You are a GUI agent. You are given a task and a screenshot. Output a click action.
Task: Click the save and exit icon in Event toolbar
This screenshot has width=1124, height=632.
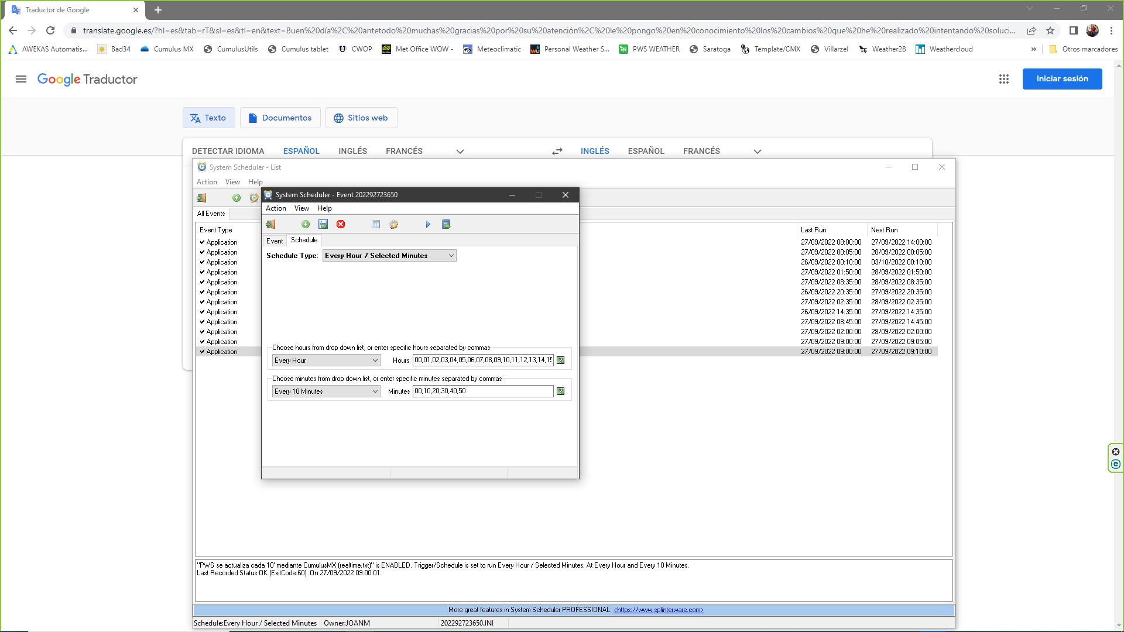(446, 224)
